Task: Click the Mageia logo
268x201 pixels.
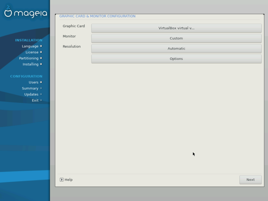Action: (x=25, y=12)
